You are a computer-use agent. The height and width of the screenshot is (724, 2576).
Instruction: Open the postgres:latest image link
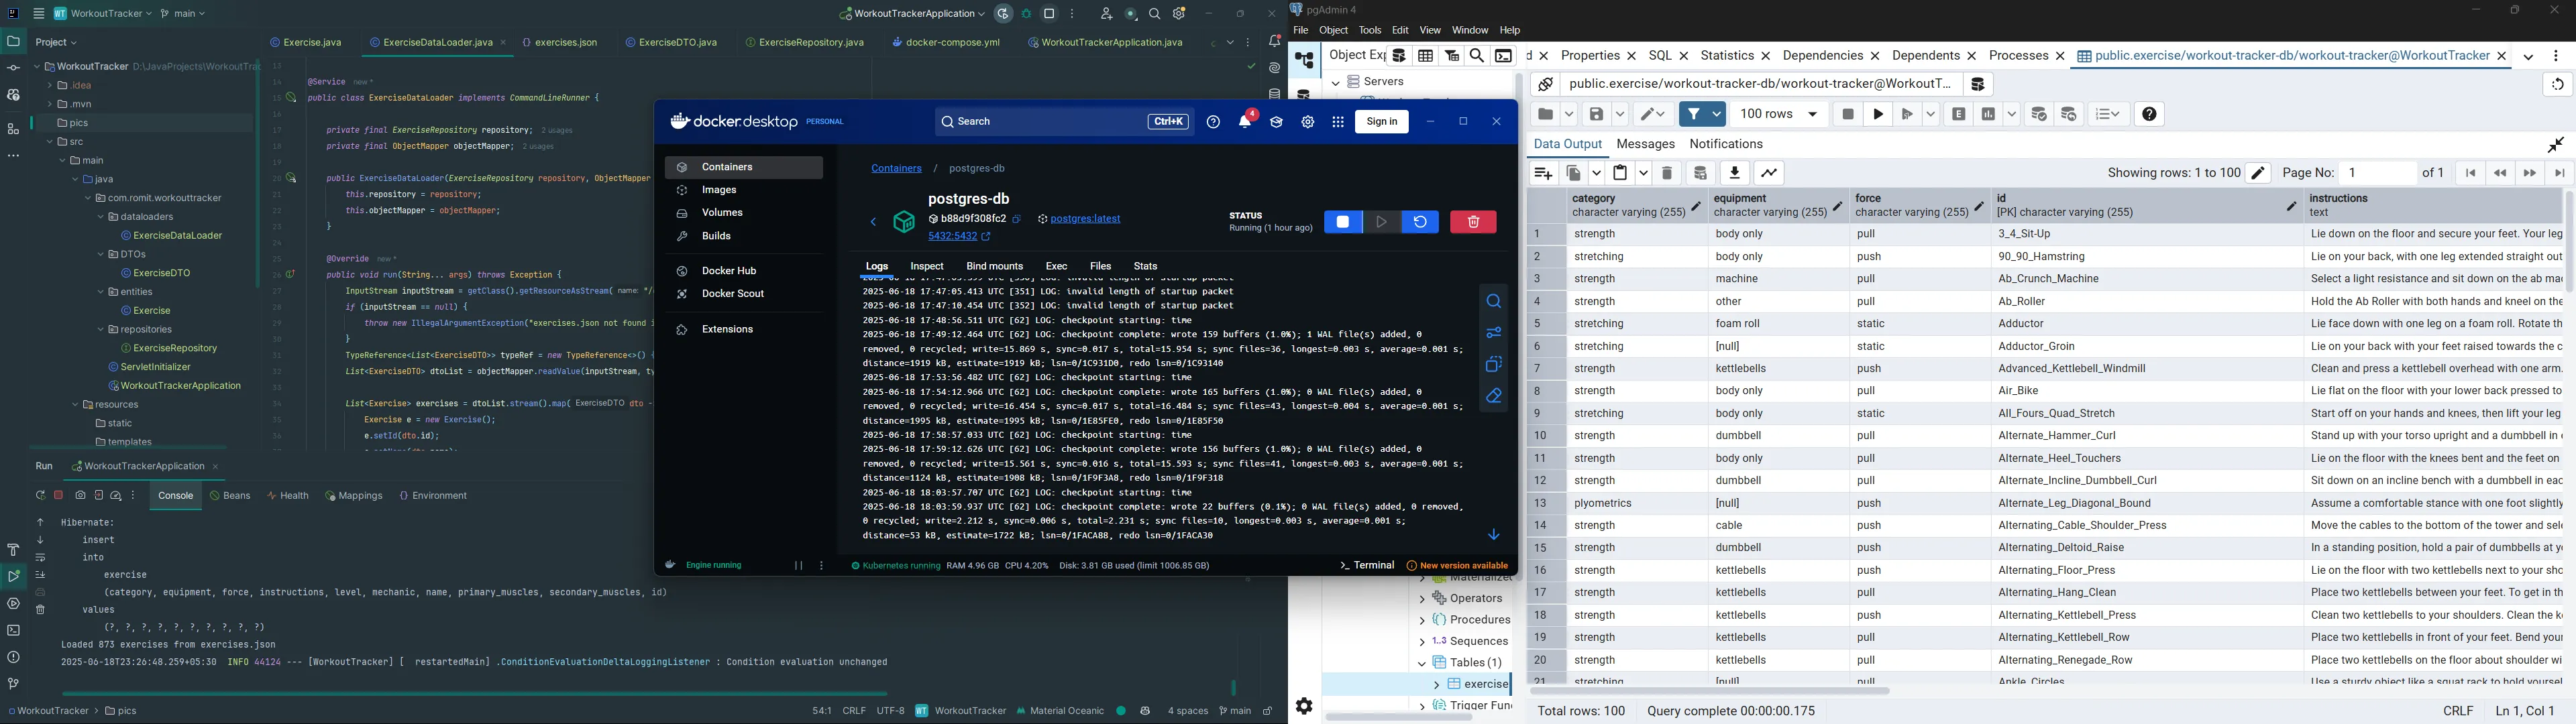click(1085, 219)
